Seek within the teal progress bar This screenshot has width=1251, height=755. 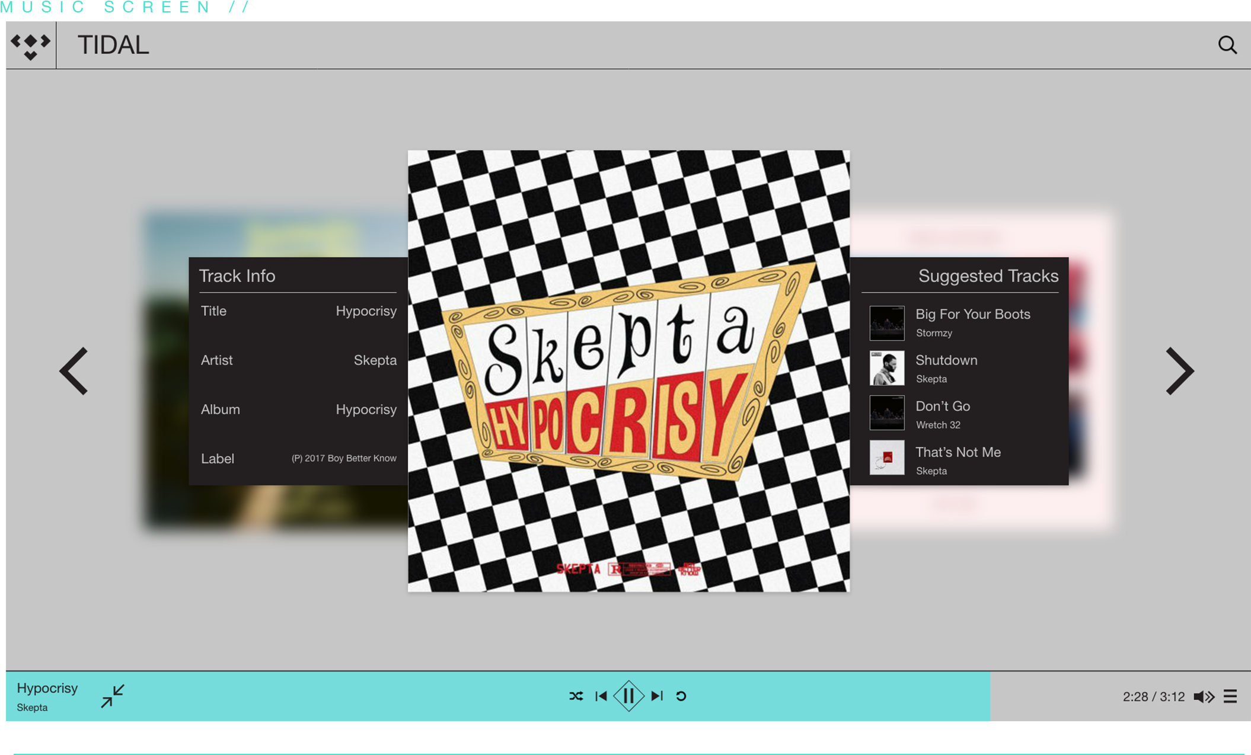coord(356,696)
